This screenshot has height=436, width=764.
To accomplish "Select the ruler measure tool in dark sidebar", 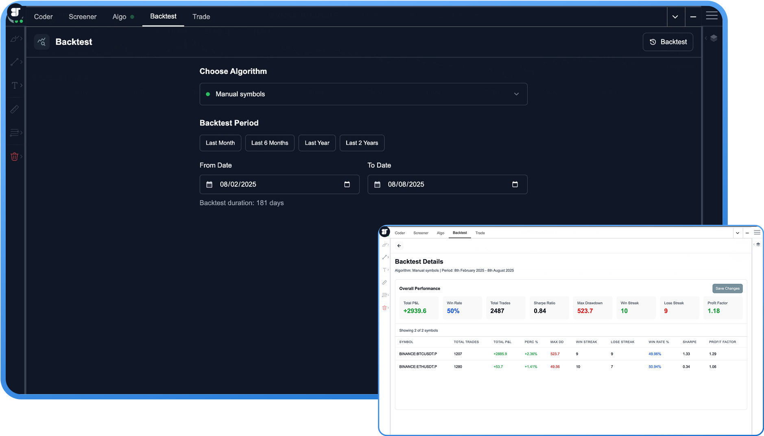I will (15, 109).
